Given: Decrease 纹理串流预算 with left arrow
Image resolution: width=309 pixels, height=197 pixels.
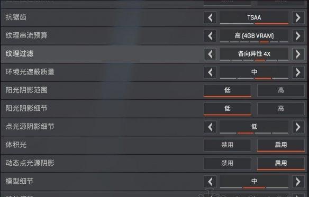Looking at the screenshot, I should pyautogui.click(x=210, y=36).
